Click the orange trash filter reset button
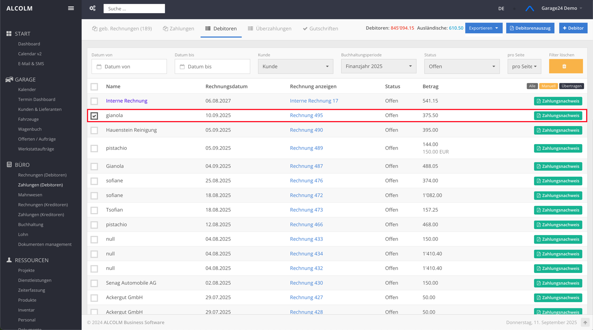The height and width of the screenshot is (330, 593). tap(565, 66)
